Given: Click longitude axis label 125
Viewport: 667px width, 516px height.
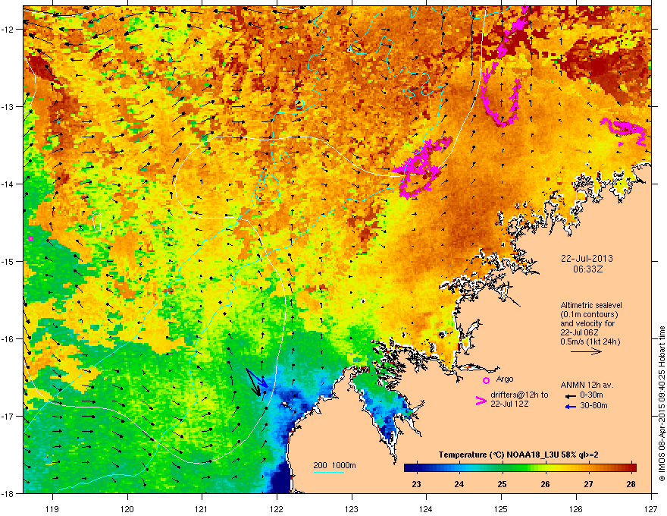Looking at the screenshot, I should point(501,508).
